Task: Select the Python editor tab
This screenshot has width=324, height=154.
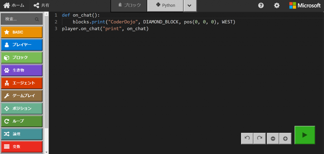Action: [x=165, y=5]
